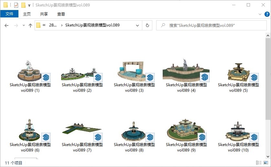Click the file name label vol089 (2)

pyautogui.click(x=82, y=88)
